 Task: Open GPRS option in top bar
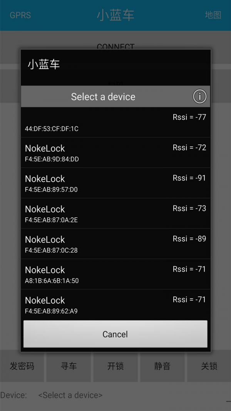coord(20,15)
